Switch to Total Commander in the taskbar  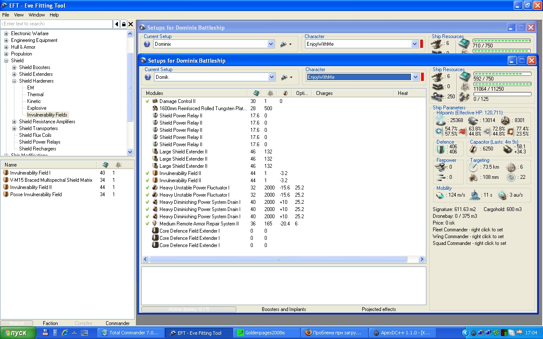pos(130,333)
